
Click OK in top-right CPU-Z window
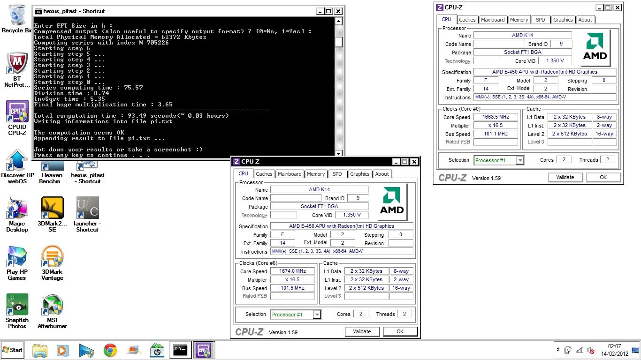[x=603, y=177]
